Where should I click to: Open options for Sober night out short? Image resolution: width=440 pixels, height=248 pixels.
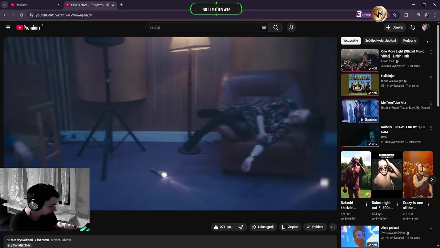398,204
